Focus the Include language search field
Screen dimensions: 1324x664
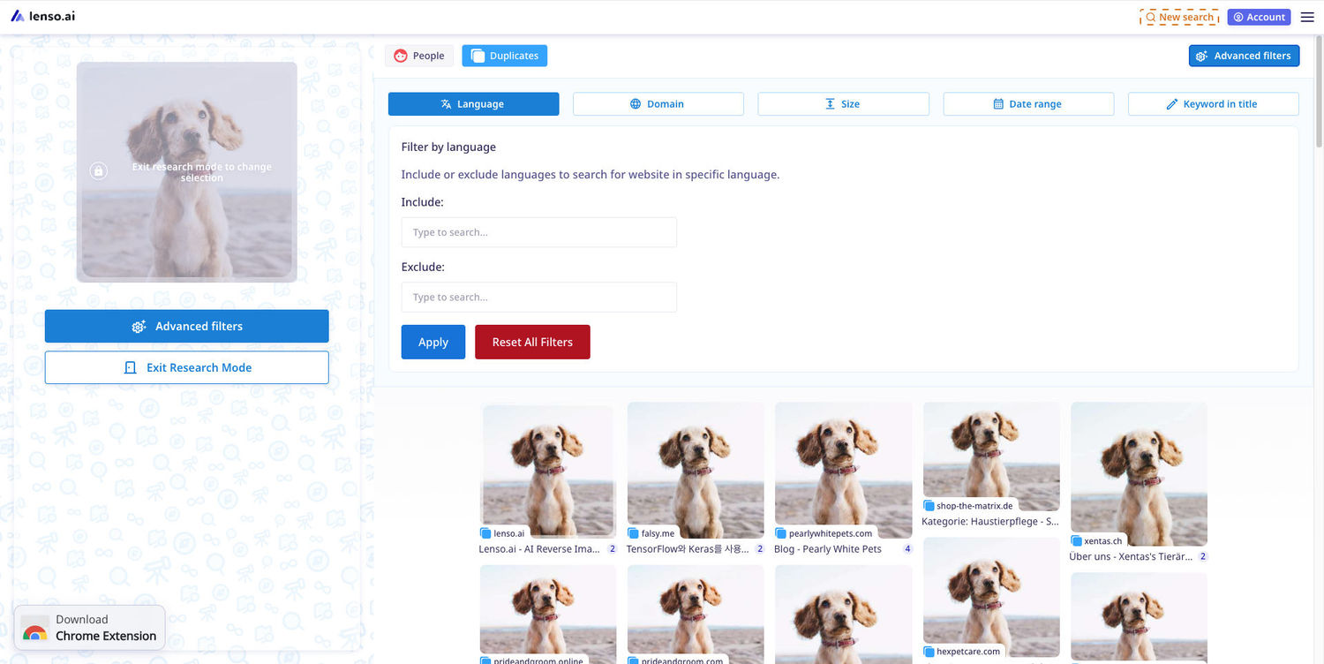pos(539,232)
